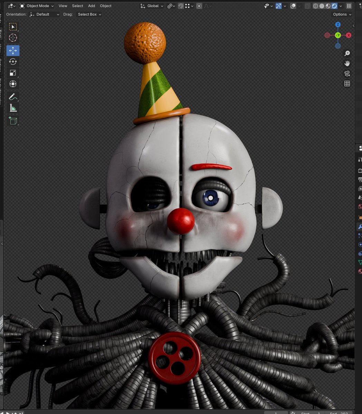Click the blue Z axis gizmo ball
This screenshot has height=414, width=362.
(x=338, y=25)
